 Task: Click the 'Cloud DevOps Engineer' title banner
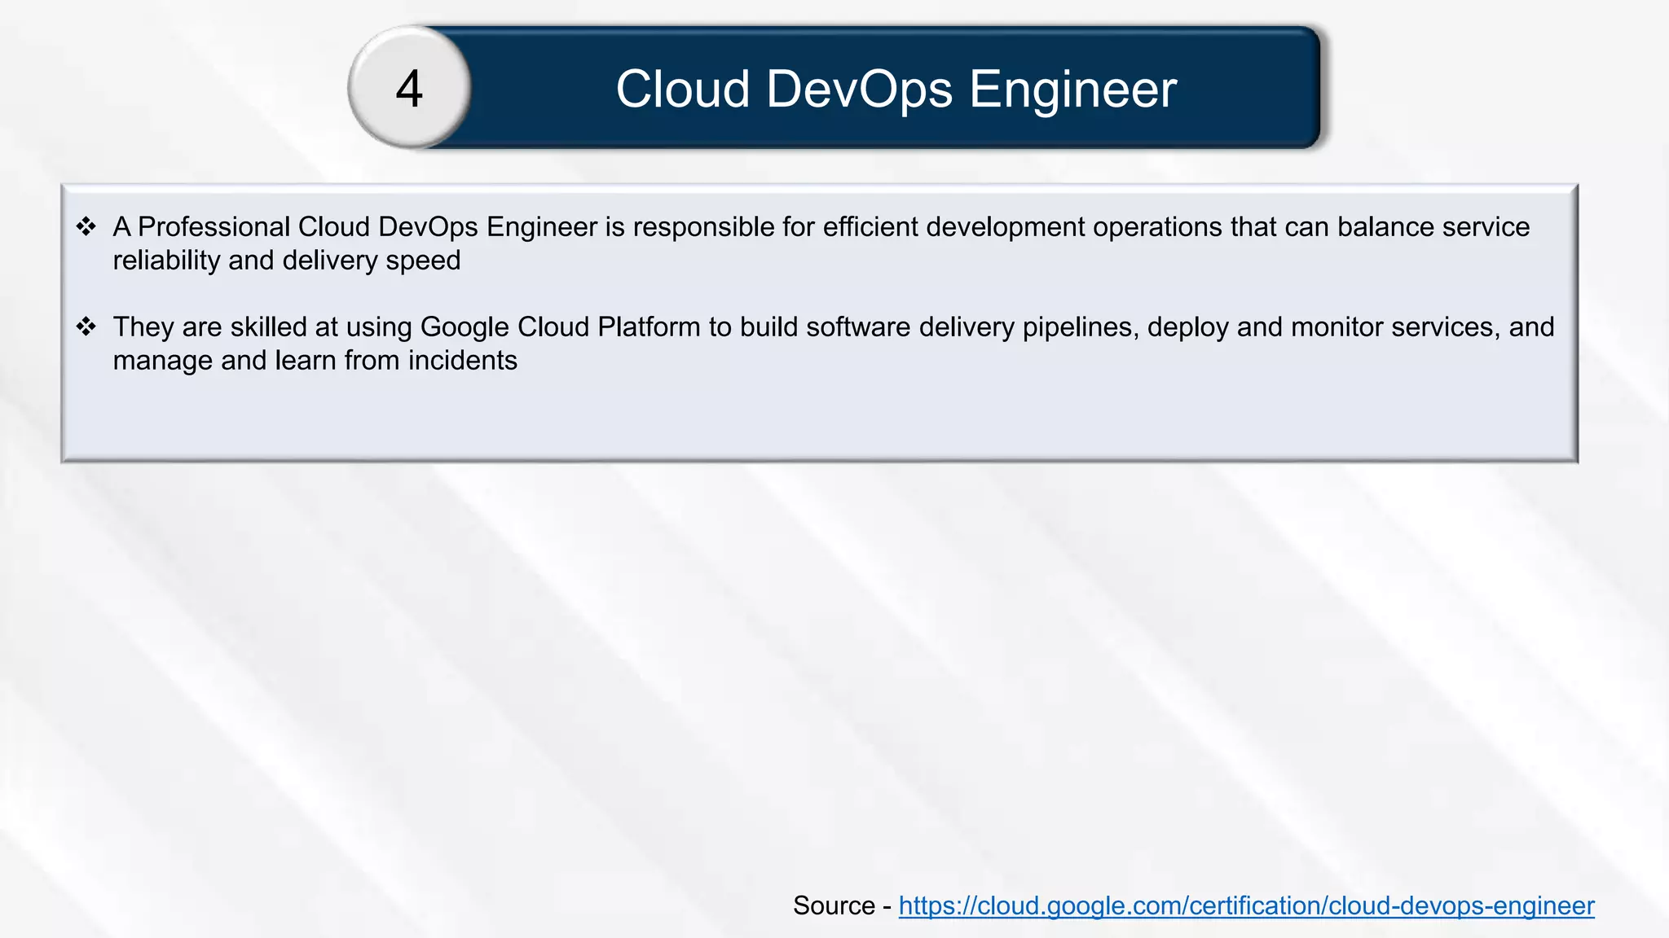[895, 88]
